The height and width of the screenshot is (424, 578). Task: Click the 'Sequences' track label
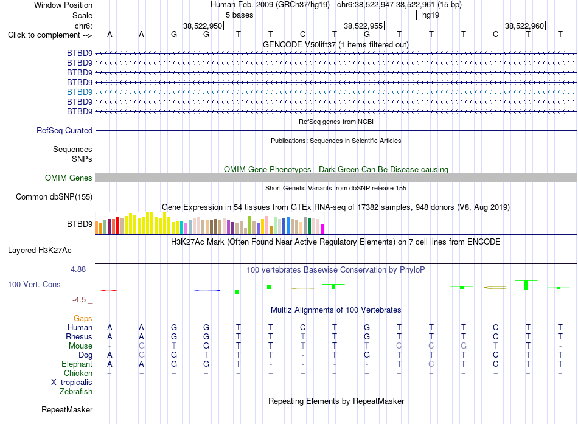click(72, 149)
